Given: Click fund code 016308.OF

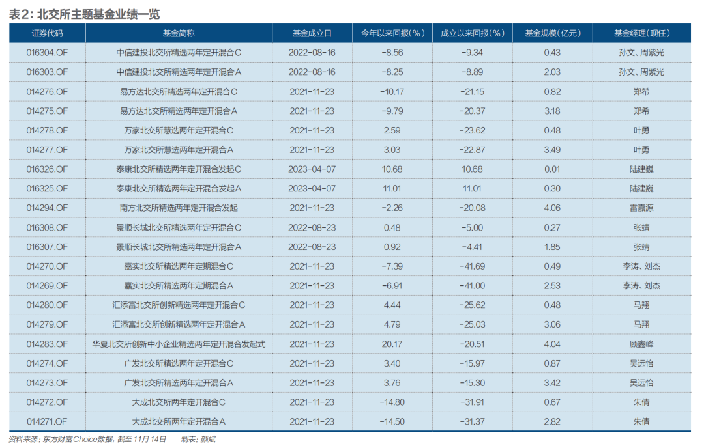Looking at the screenshot, I should (x=47, y=228).
